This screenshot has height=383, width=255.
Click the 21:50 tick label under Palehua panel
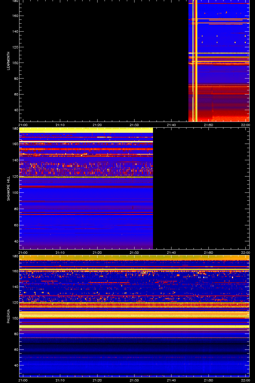[x=208, y=380]
